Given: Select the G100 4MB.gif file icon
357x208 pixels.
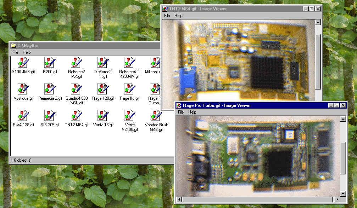Looking at the screenshot, I should tap(23, 63).
